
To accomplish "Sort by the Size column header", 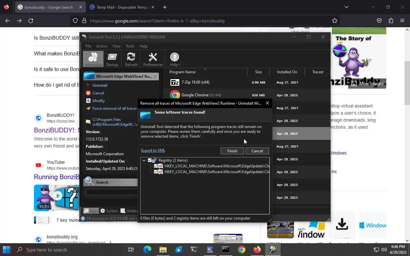I will pos(258,72).
